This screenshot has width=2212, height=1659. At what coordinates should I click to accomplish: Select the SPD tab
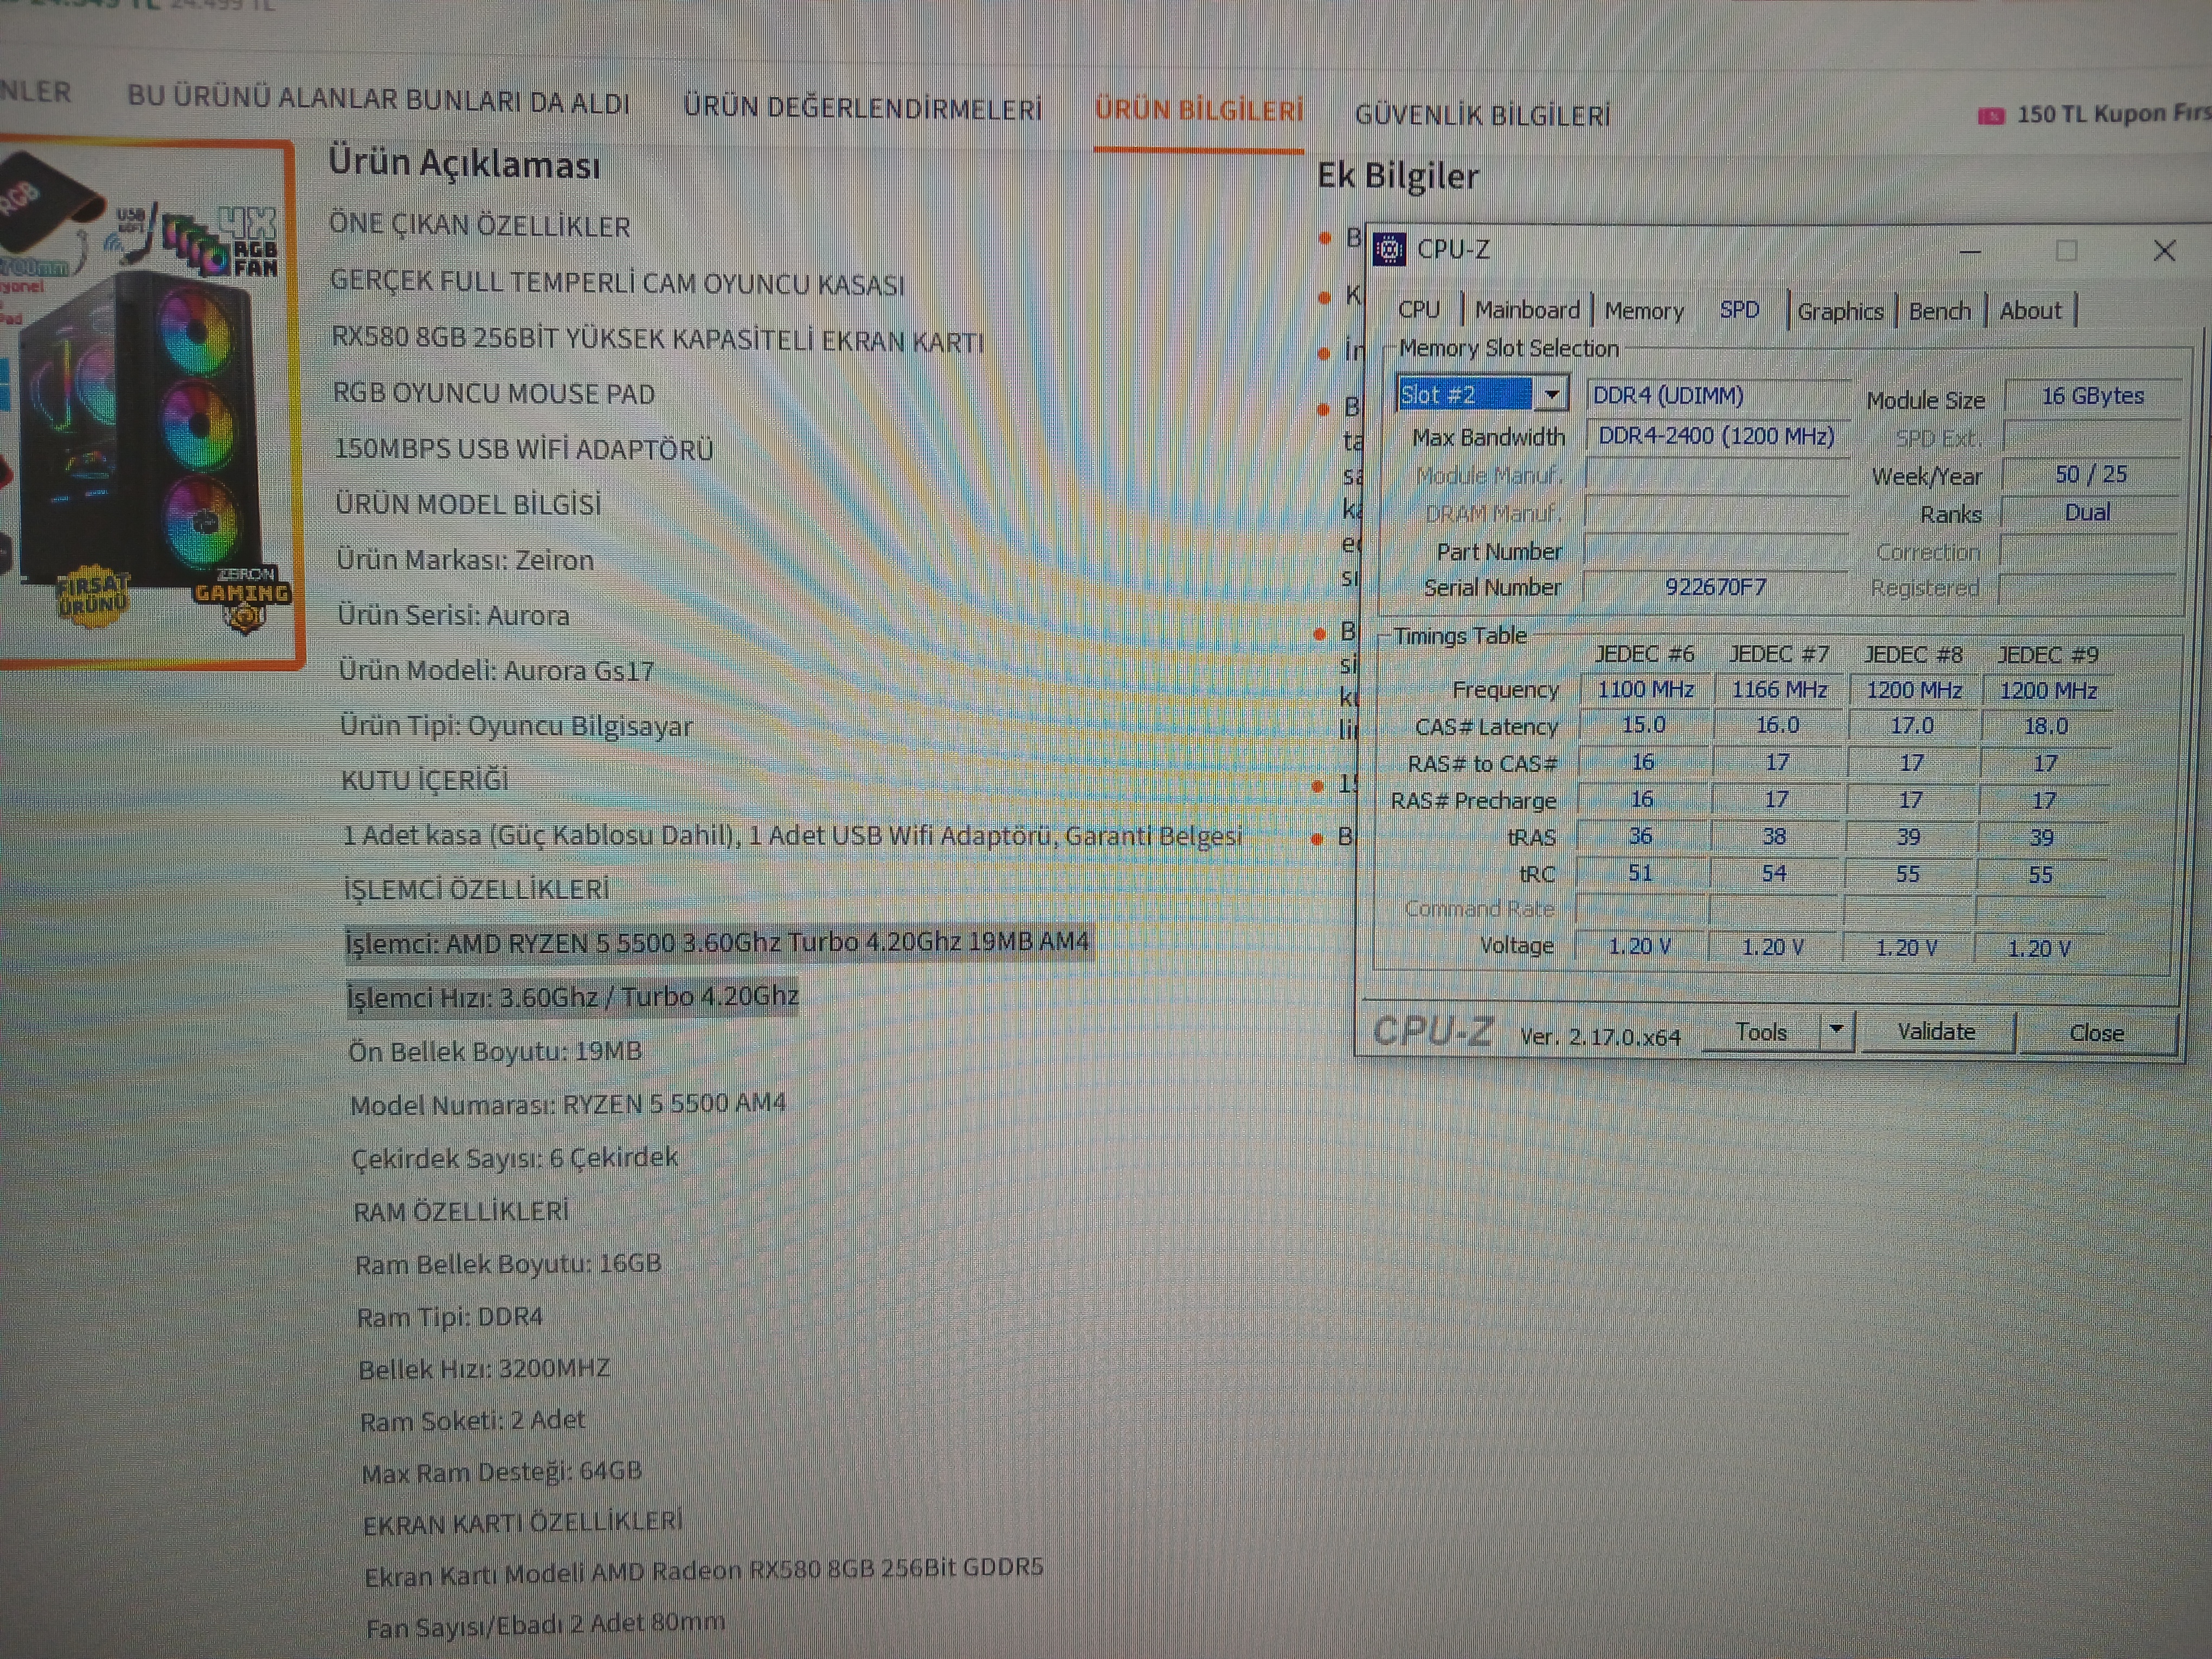tap(1739, 310)
